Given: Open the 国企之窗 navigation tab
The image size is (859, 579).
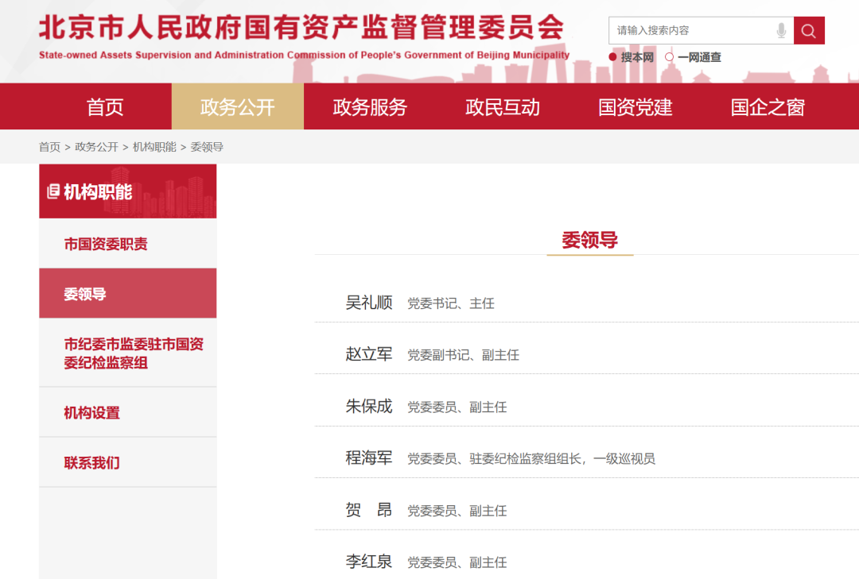Looking at the screenshot, I should pyautogui.click(x=768, y=106).
